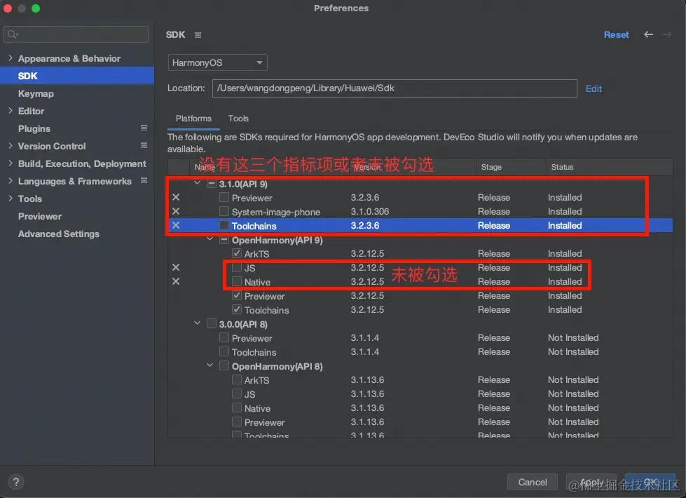Click the forward navigation arrow
The width and height of the screenshot is (686, 498).
[x=667, y=34]
